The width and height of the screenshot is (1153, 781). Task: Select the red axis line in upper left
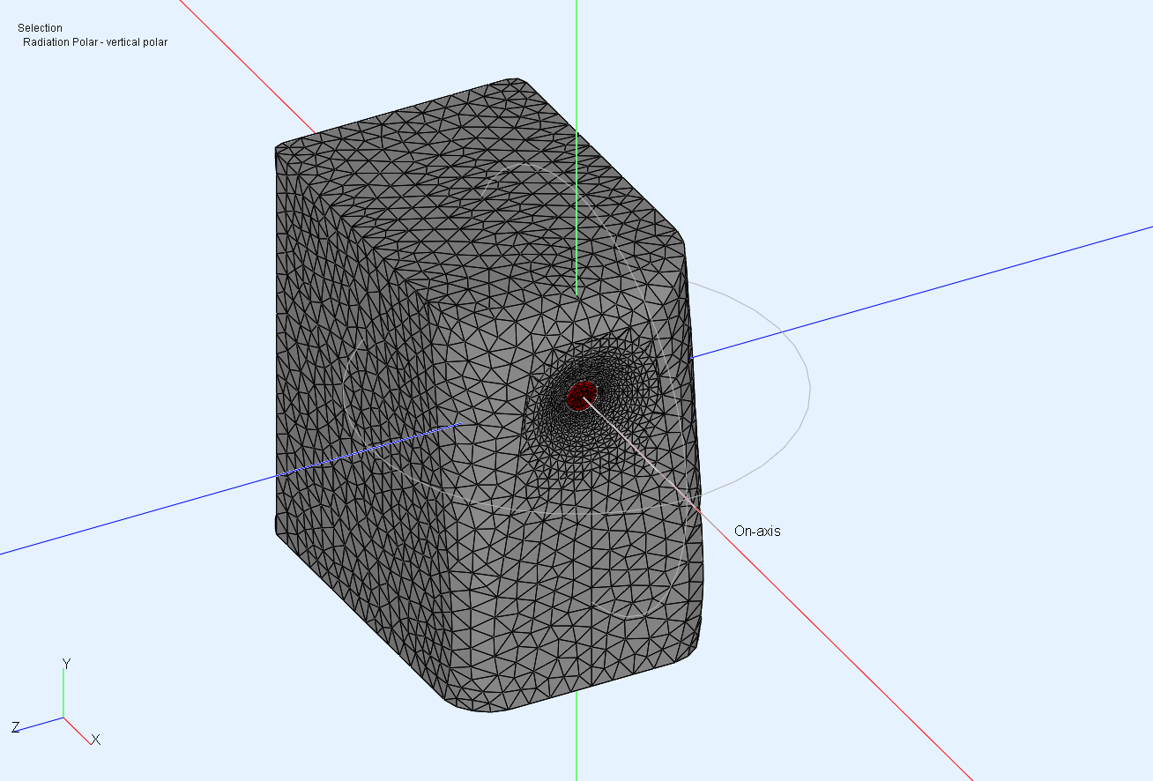pos(247,66)
